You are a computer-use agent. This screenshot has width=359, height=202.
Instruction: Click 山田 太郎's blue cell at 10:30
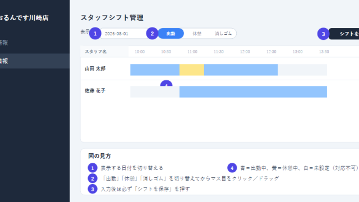[x=167, y=70]
